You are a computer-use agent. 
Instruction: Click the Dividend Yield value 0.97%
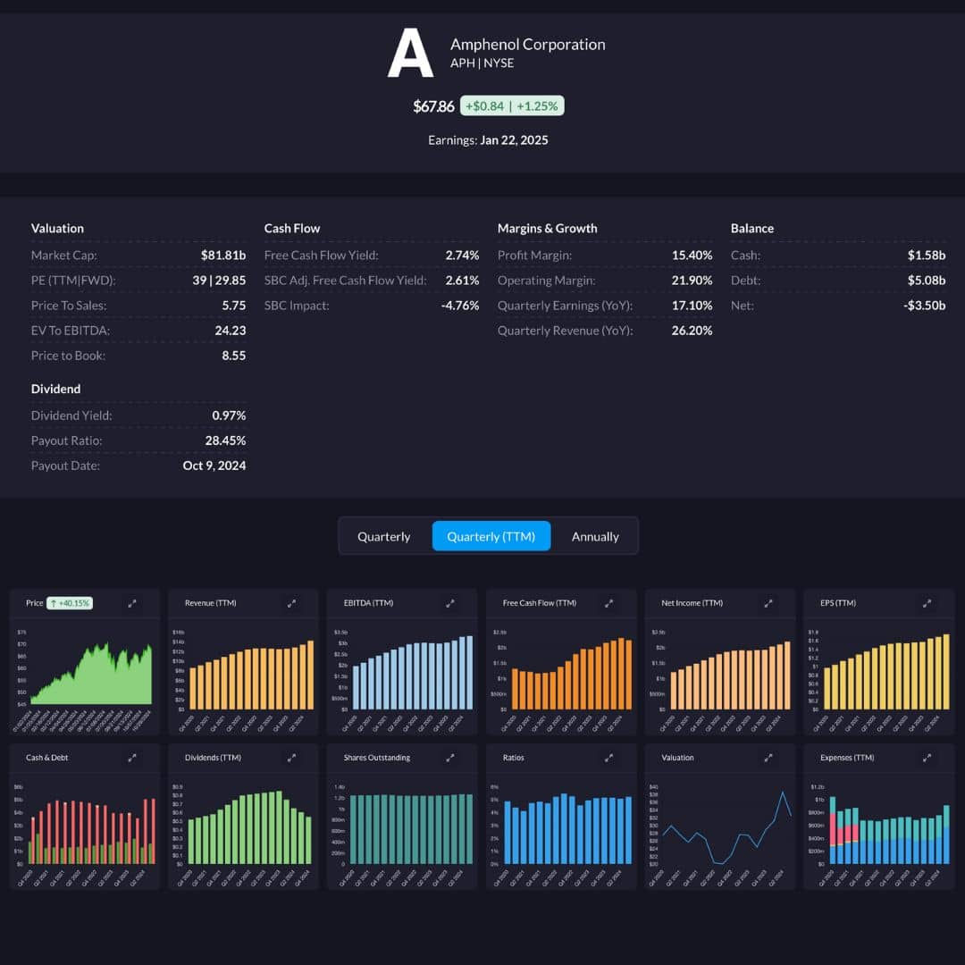(x=229, y=416)
